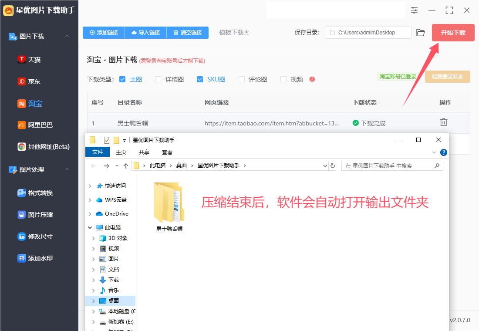Select 桌面 in Explorer tree
The image size is (479, 331).
tap(110, 301)
